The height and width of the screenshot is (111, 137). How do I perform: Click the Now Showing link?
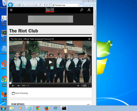click(x=20, y=93)
